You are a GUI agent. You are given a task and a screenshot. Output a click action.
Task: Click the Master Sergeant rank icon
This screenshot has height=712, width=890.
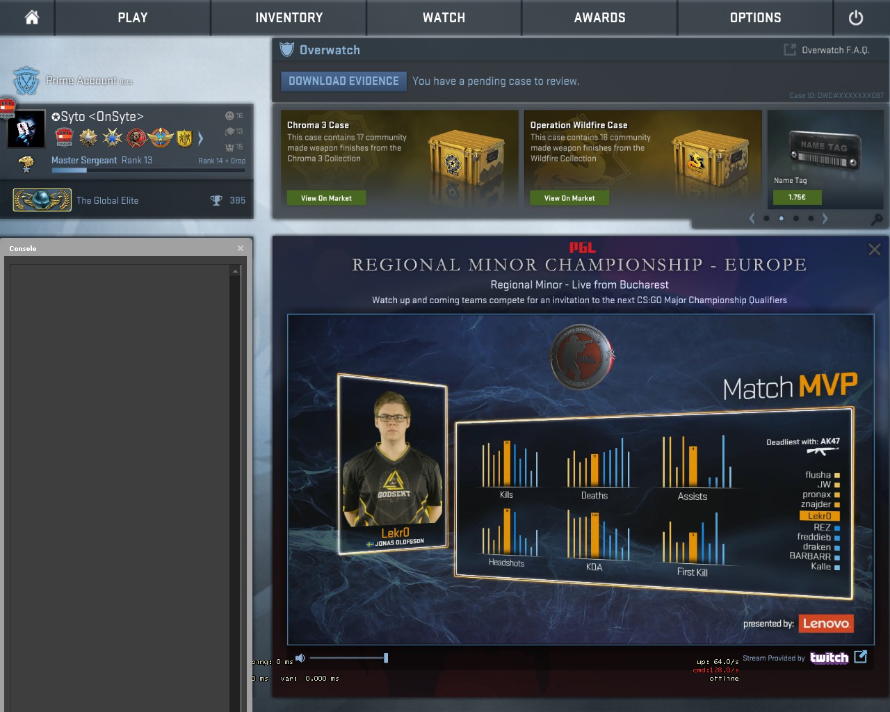click(x=26, y=164)
